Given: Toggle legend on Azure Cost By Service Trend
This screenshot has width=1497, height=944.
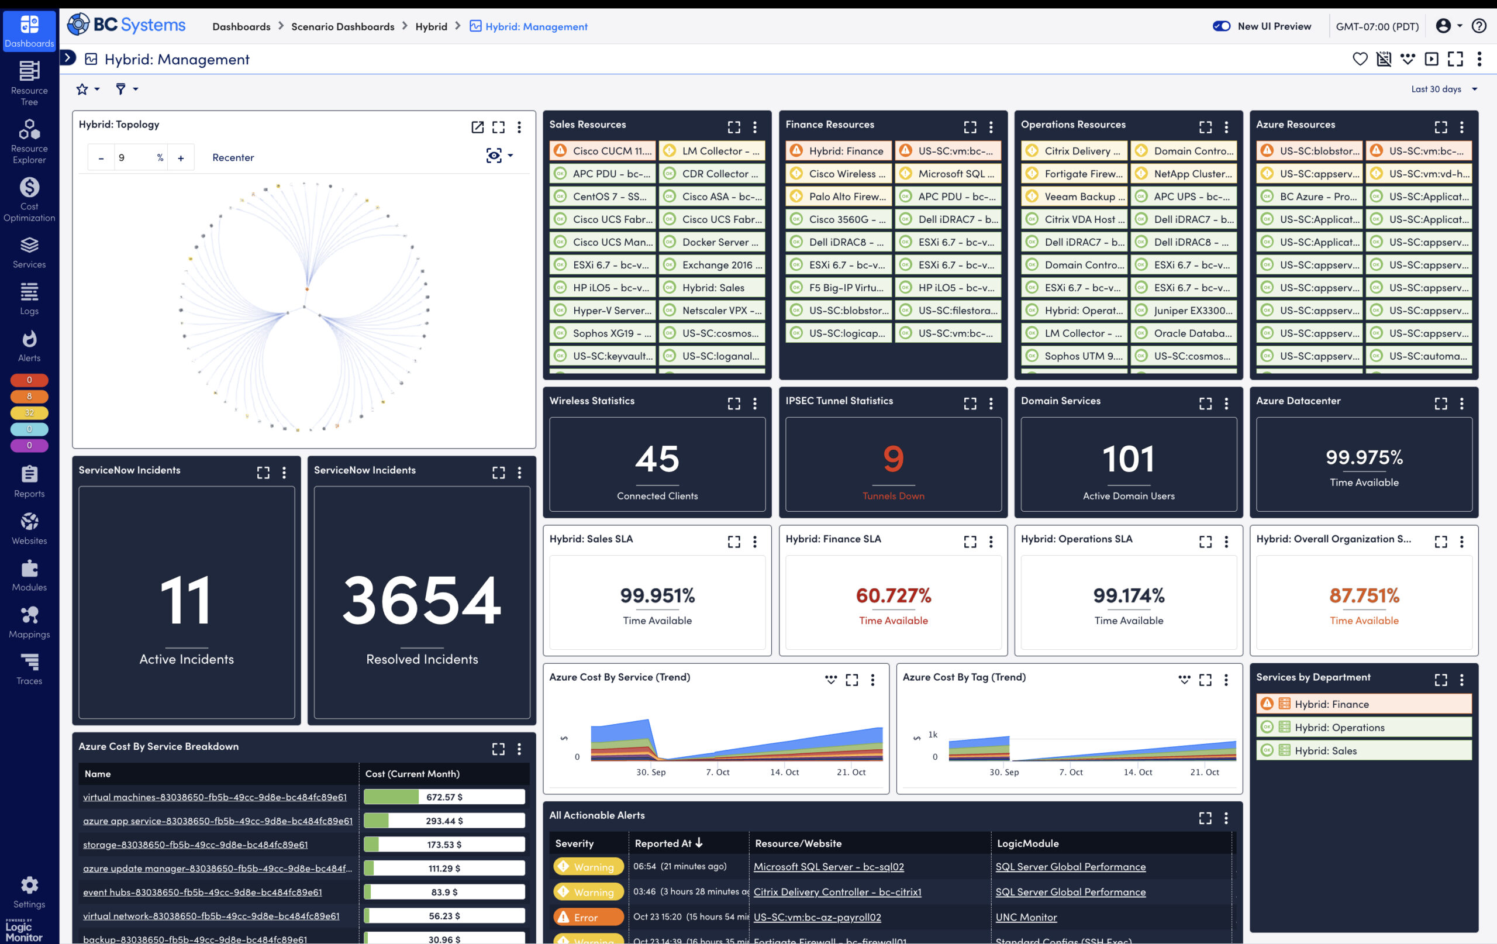Looking at the screenshot, I should tap(830, 680).
